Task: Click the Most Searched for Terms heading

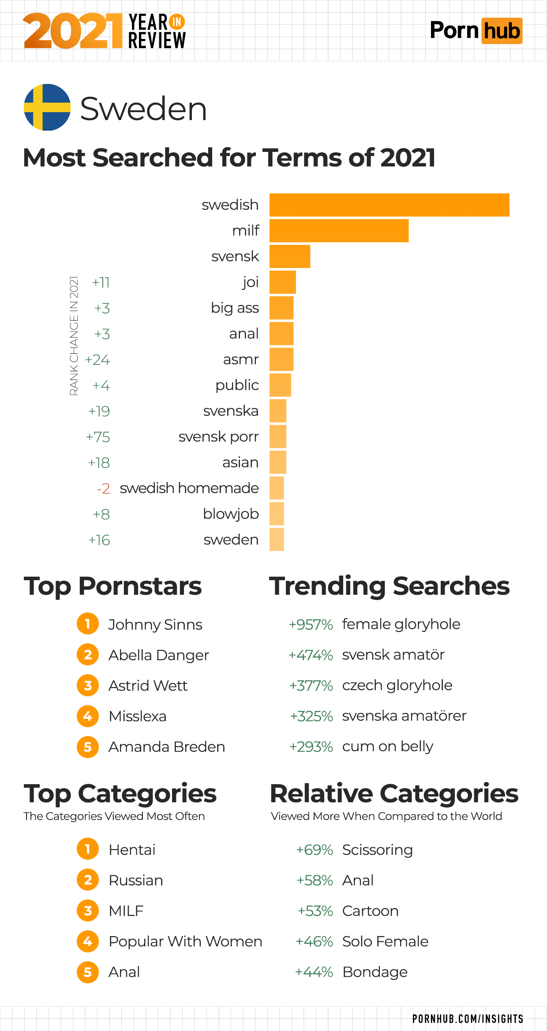Action: (229, 158)
